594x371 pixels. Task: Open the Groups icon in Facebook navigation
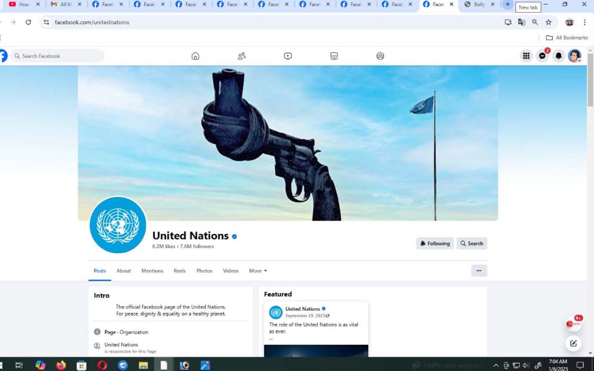pos(380,56)
